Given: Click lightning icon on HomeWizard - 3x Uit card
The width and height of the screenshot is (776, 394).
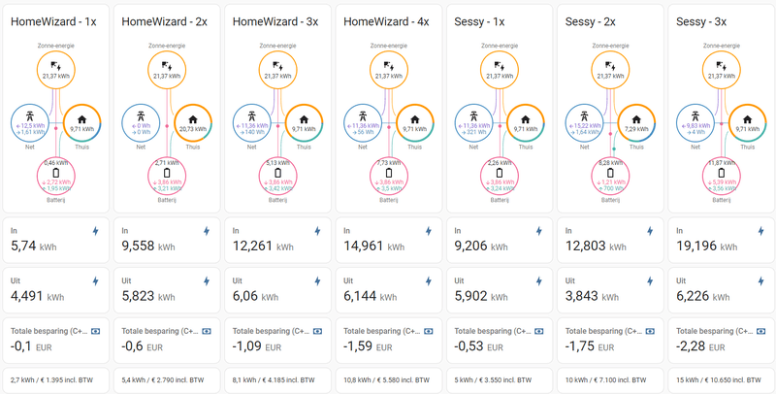Looking at the screenshot, I should 319,281.
